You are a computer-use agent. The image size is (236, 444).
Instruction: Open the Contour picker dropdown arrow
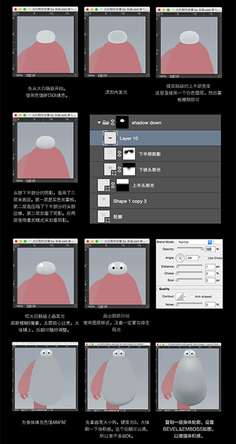185,296
